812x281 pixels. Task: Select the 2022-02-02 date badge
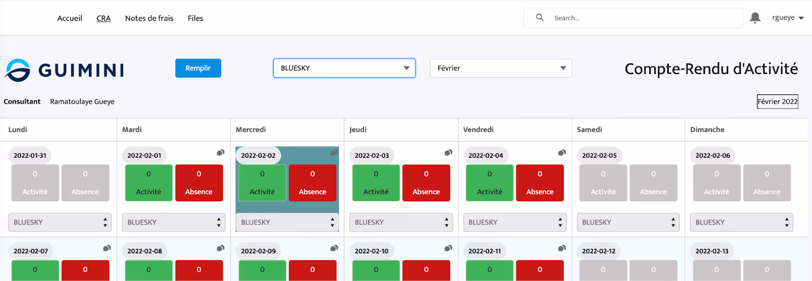[258, 155]
